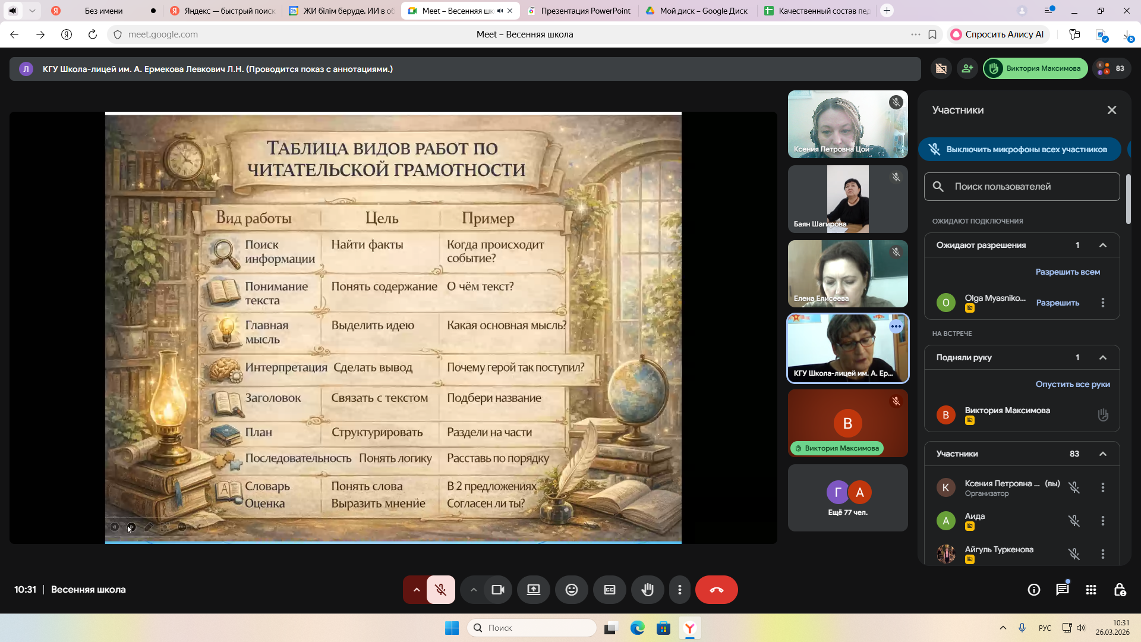Open host controls lock icon
Screen dimensions: 1141x642
pyautogui.click(x=1120, y=590)
